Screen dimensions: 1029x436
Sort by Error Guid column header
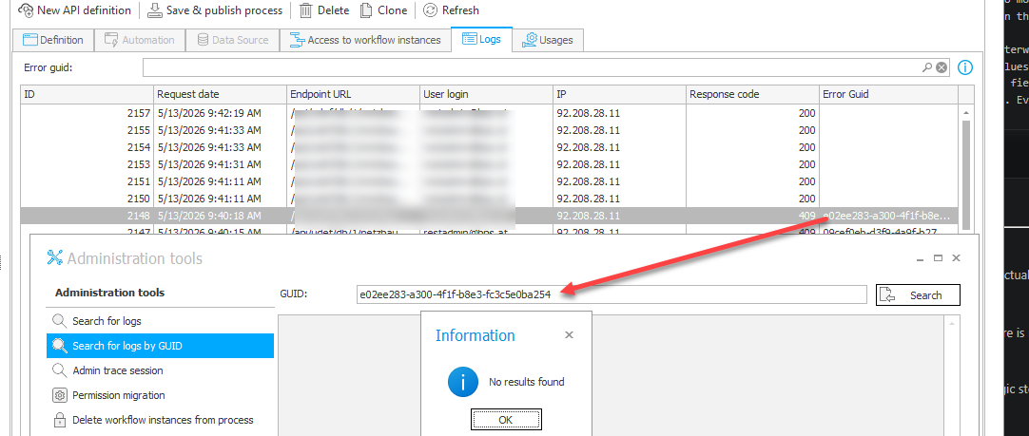pyautogui.click(x=888, y=94)
